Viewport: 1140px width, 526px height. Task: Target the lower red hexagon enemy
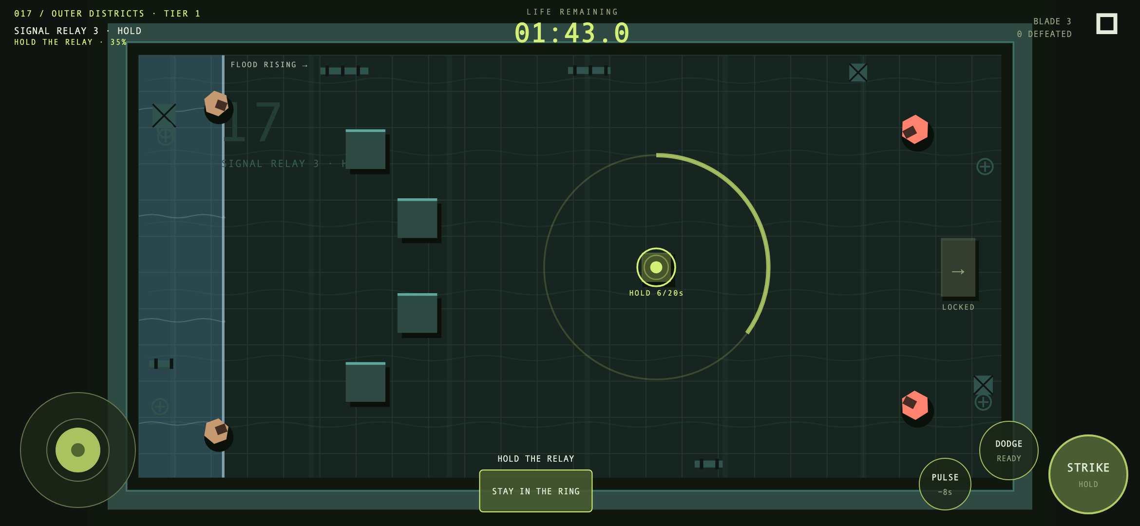pos(915,406)
